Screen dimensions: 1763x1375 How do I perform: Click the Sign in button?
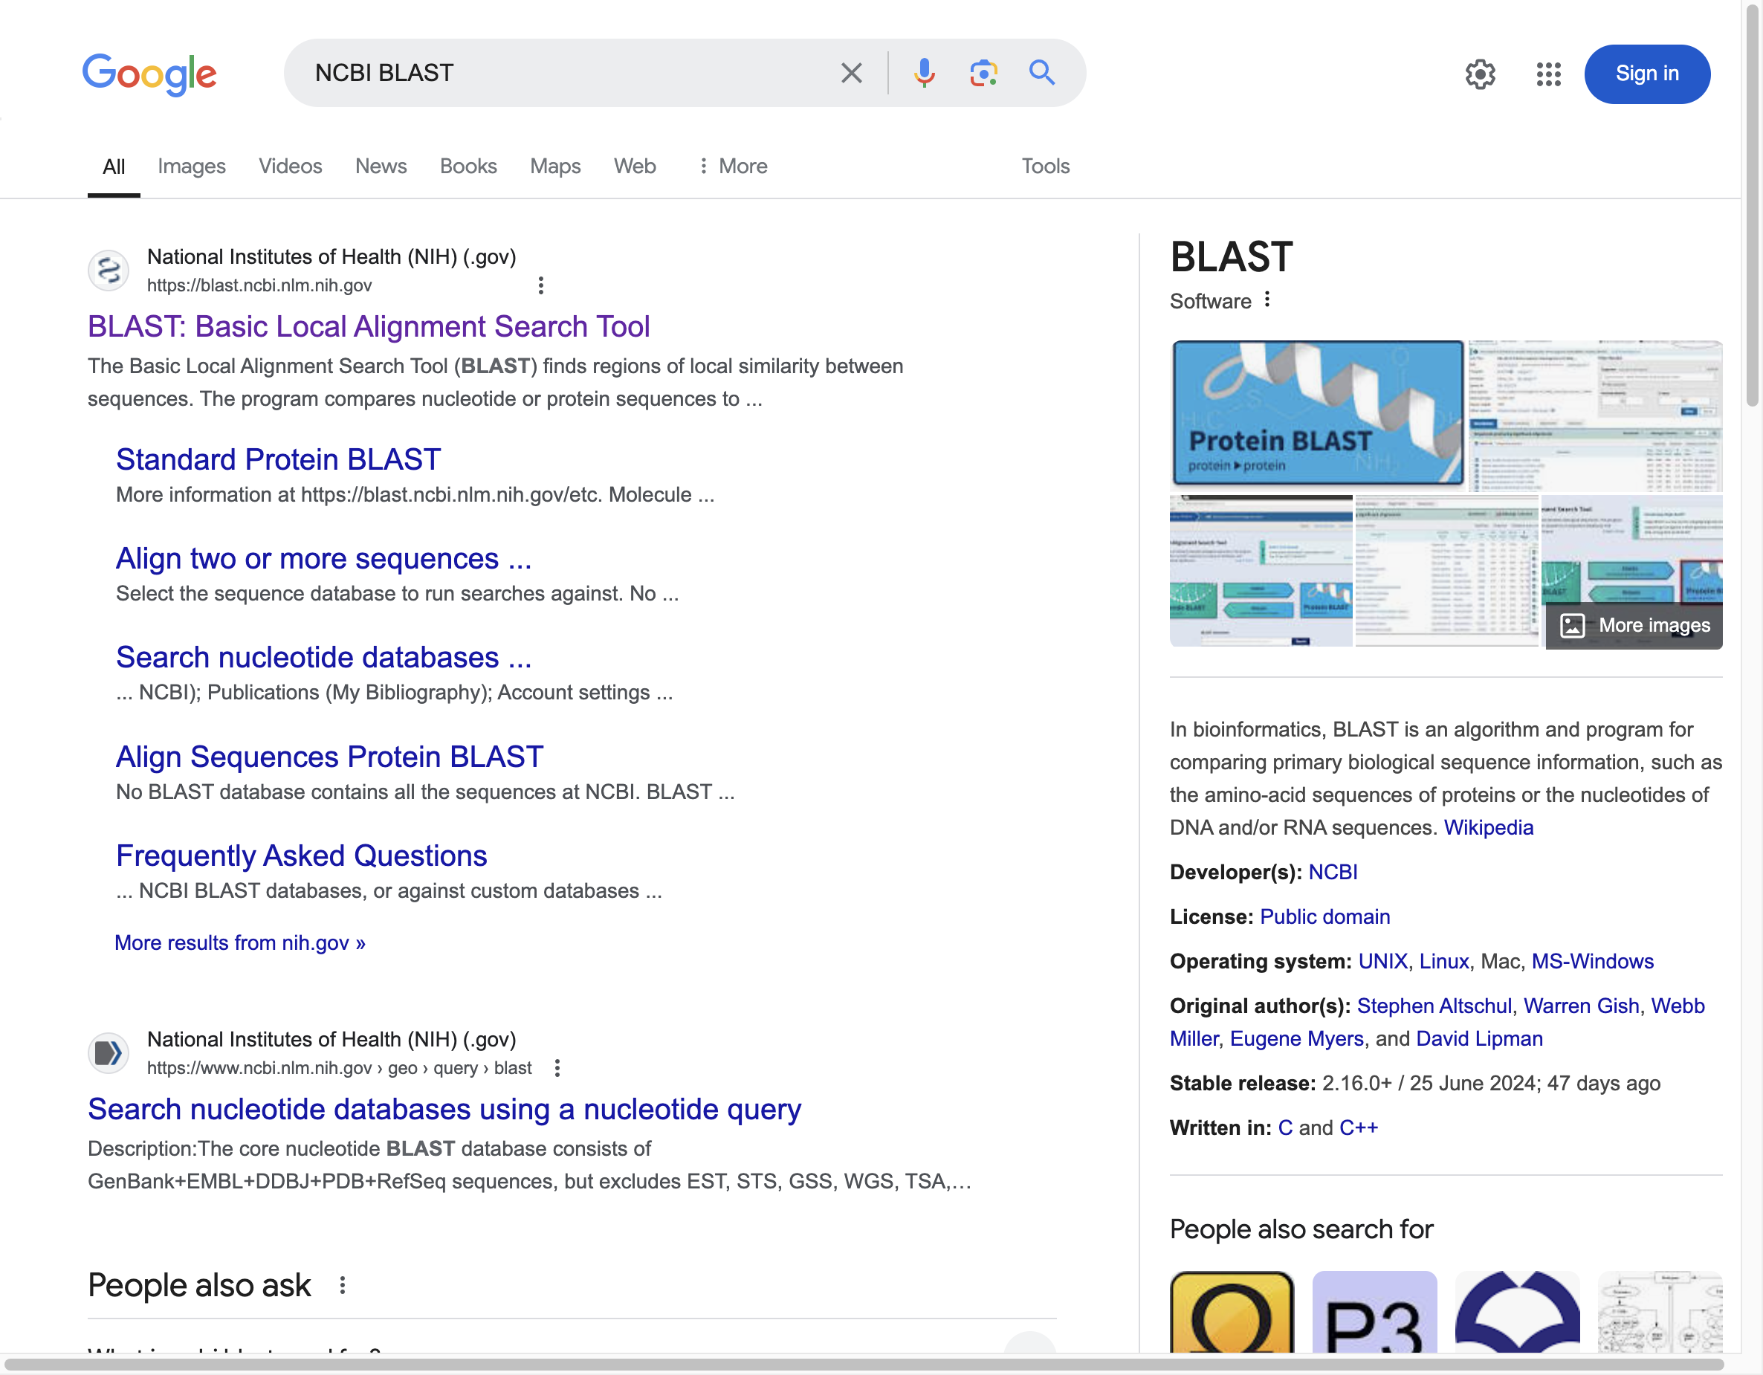[x=1647, y=74]
